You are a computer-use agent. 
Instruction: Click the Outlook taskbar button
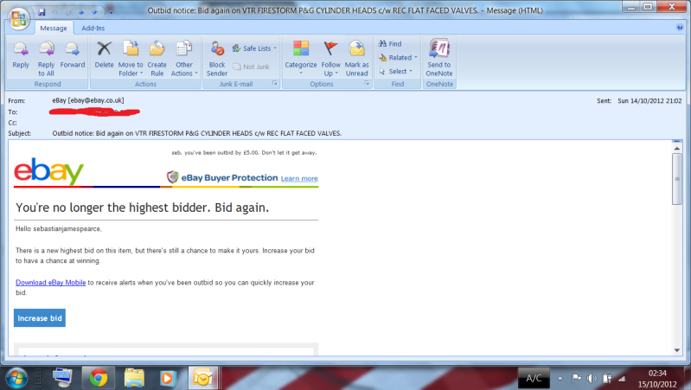tap(202, 378)
